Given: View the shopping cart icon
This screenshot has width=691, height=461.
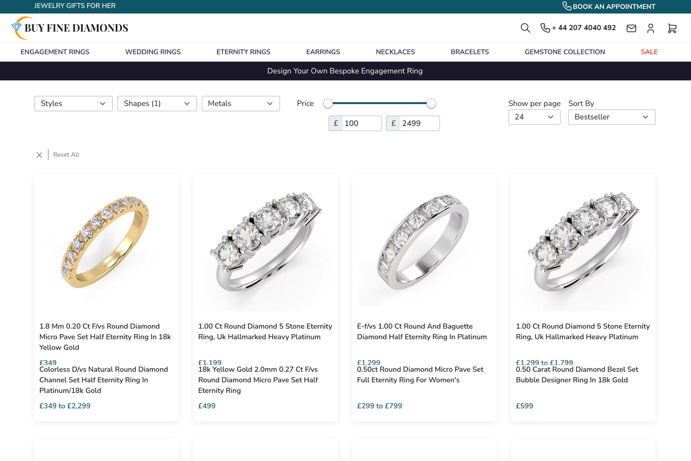Looking at the screenshot, I should coord(672,28).
